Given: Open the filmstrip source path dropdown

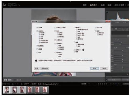Looking at the screenshot, I should click(x=58, y=84).
